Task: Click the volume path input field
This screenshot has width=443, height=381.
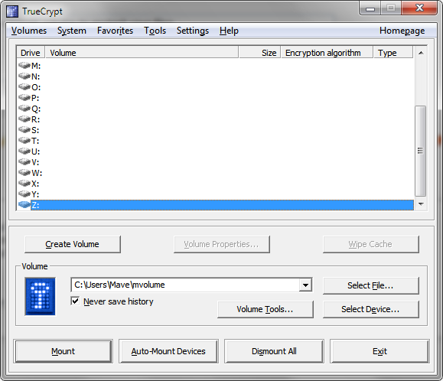Action: [x=185, y=285]
